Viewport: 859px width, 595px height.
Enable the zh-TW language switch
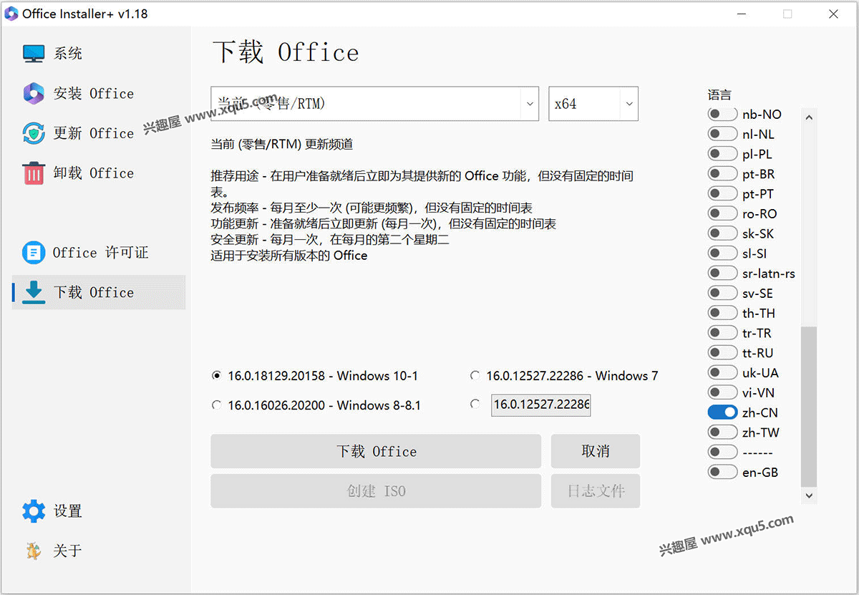[722, 432]
